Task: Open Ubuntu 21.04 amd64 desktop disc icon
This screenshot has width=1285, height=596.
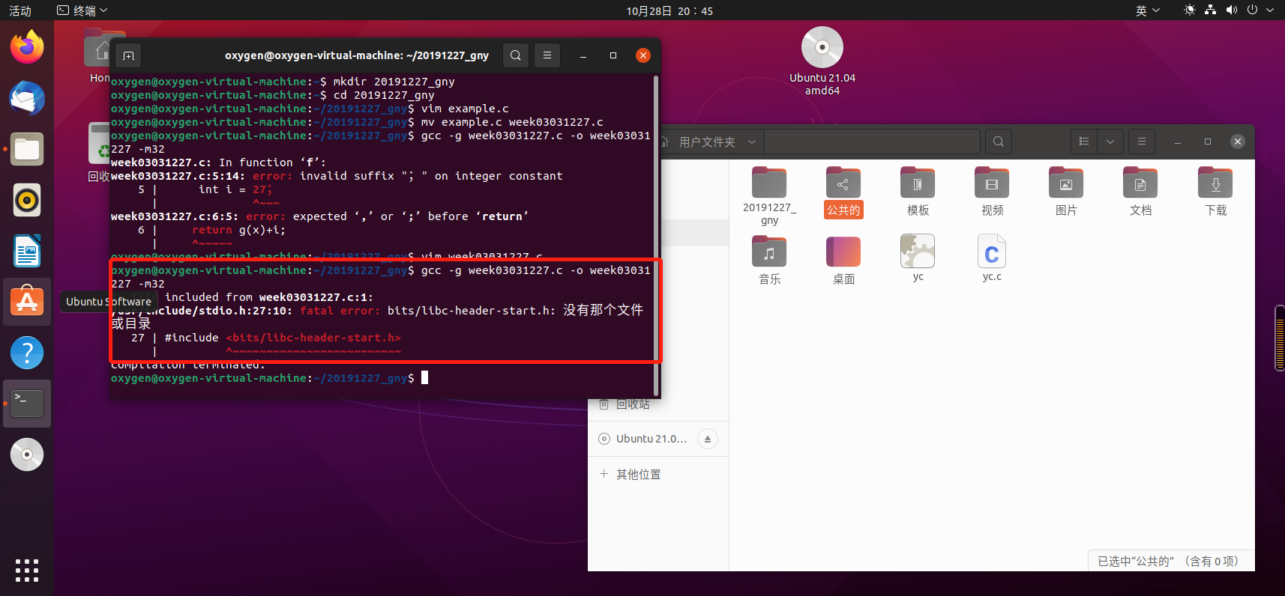Action: [x=822, y=61]
